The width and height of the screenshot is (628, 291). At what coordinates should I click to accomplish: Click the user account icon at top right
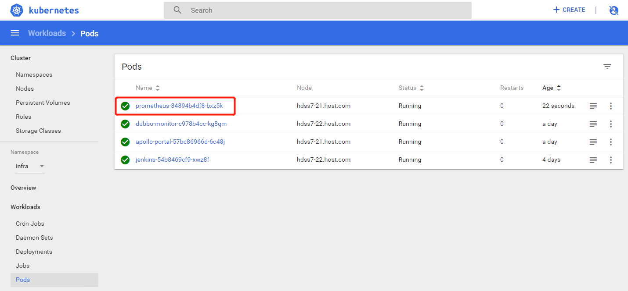pos(614,10)
